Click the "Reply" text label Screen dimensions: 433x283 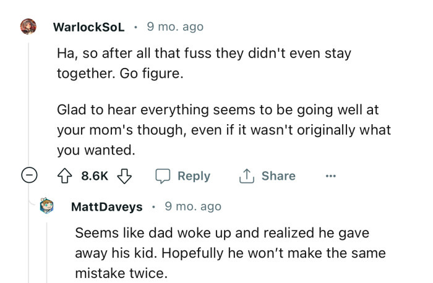[194, 176]
